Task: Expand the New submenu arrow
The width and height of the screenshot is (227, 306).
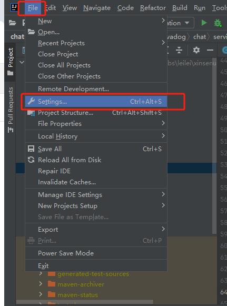Action: 163,21
